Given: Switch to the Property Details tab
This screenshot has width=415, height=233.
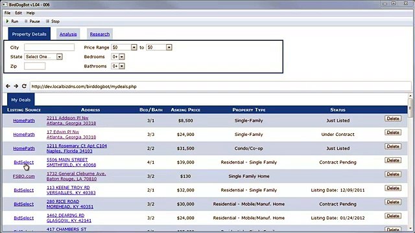Looking at the screenshot, I should pos(29,34).
